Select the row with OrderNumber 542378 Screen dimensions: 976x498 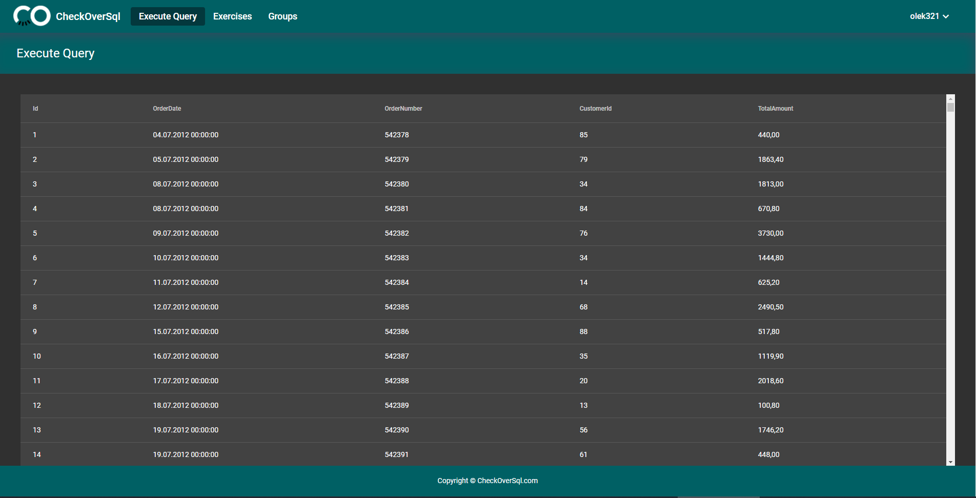pos(483,135)
